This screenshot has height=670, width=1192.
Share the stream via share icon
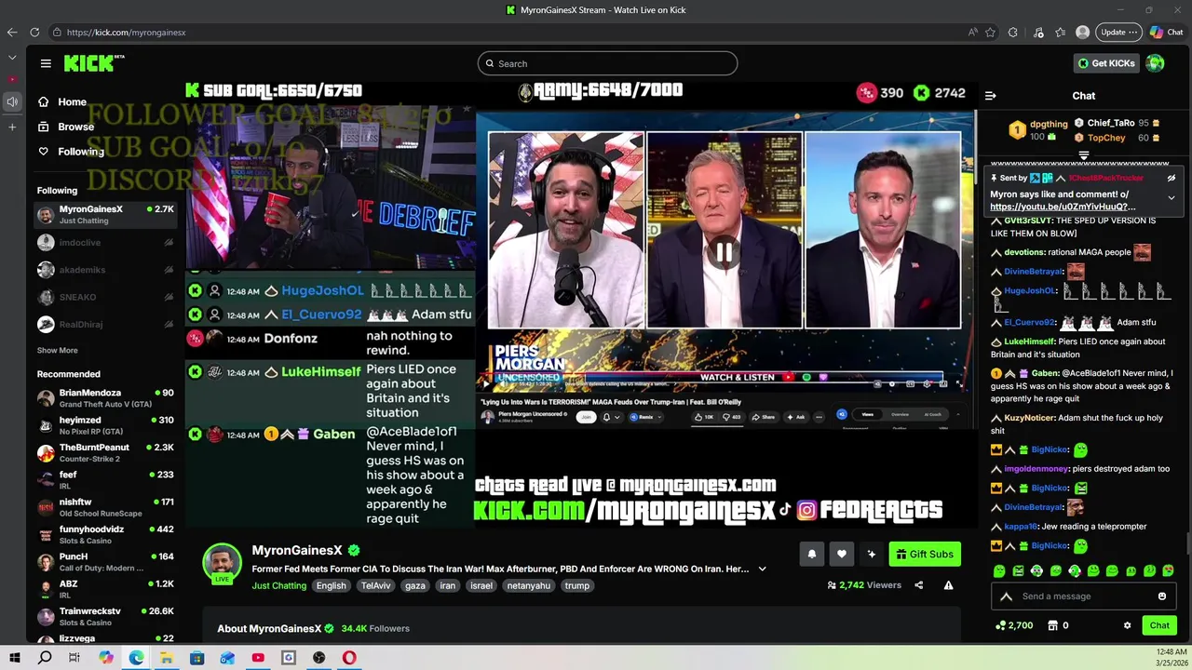coord(918,585)
